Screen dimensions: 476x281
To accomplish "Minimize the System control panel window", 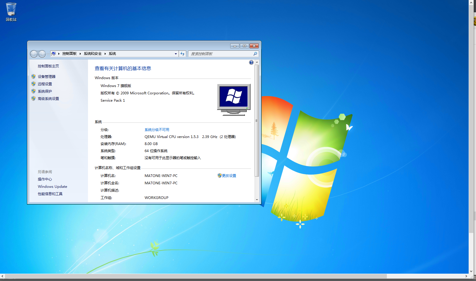I will tap(235, 46).
